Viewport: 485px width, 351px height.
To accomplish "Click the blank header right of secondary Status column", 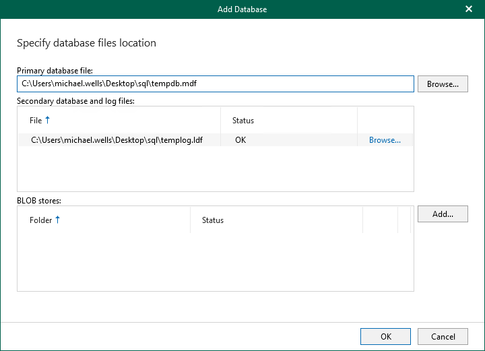I will [x=385, y=121].
